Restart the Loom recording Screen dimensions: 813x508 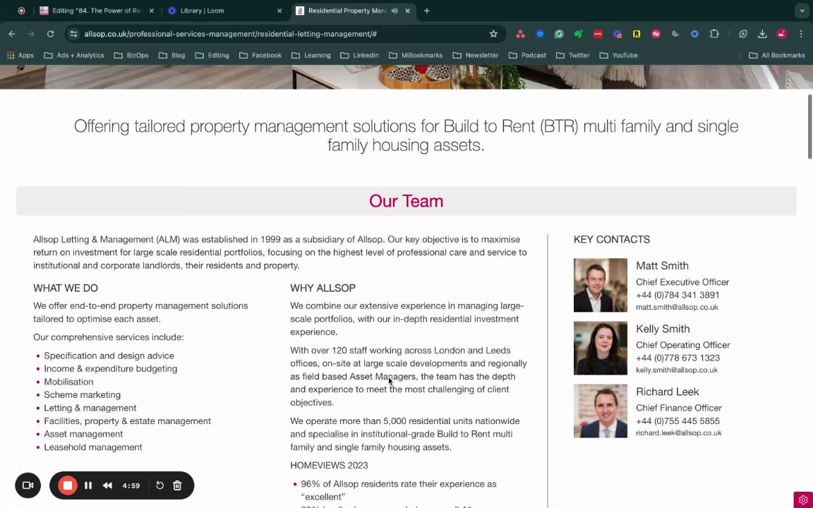159,485
